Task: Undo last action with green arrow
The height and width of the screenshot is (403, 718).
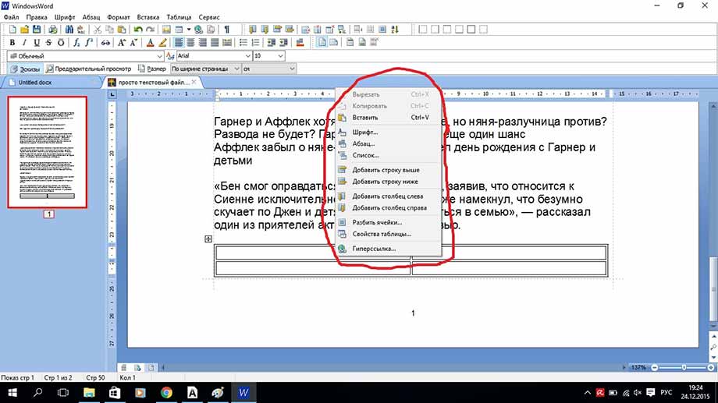Action: (138, 30)
